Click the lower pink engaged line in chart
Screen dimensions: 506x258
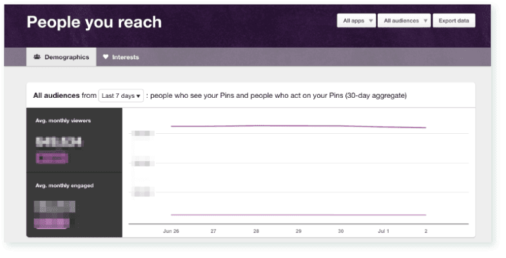298,214
